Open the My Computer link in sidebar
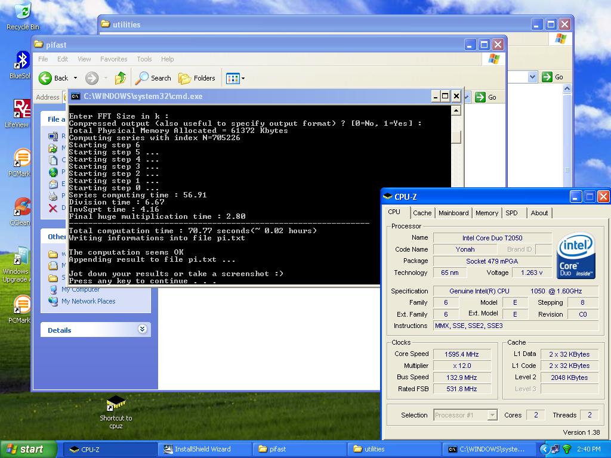 click(x=81, y=289)
